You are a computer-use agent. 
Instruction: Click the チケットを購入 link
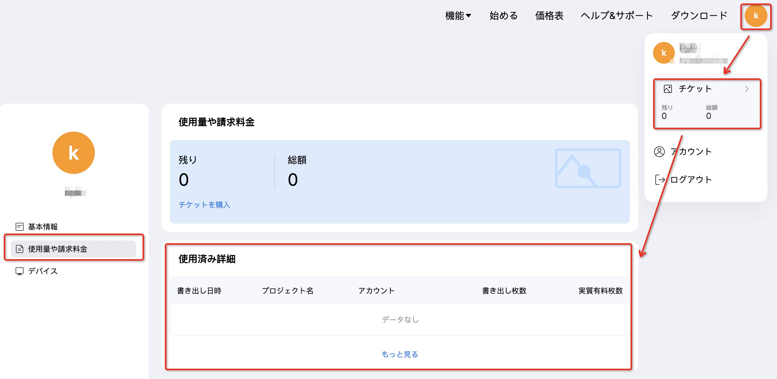pyautogui.click(x=204, y=205)
